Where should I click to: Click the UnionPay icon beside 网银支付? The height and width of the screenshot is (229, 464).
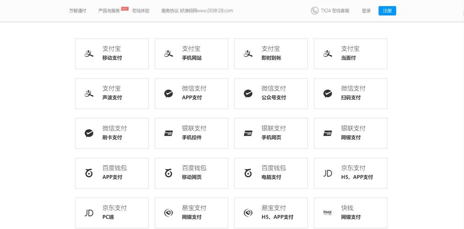(328, 133)
